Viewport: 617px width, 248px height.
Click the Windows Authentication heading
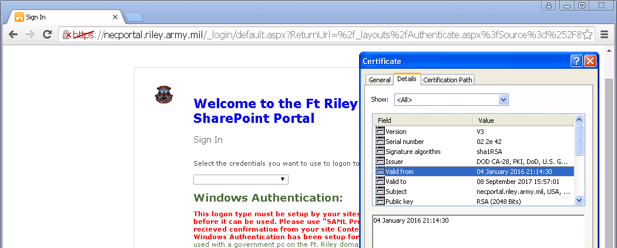click(269, 197)
